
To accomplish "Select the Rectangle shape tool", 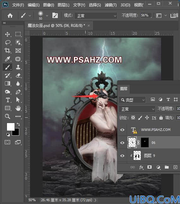I will point(8,108).
